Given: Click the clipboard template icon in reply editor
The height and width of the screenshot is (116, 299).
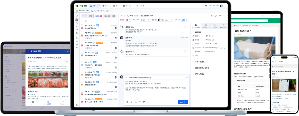Looking at the screenshot, I should 144,102.
